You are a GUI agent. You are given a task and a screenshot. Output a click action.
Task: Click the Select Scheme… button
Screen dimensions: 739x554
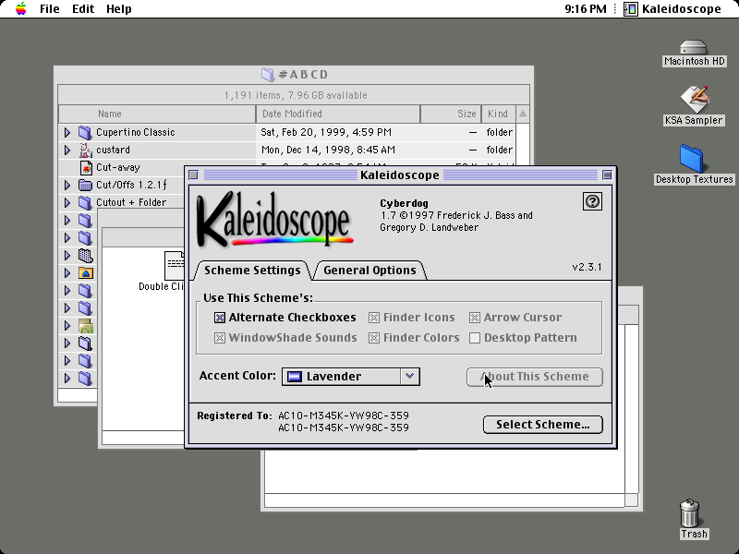click(543, 425)
